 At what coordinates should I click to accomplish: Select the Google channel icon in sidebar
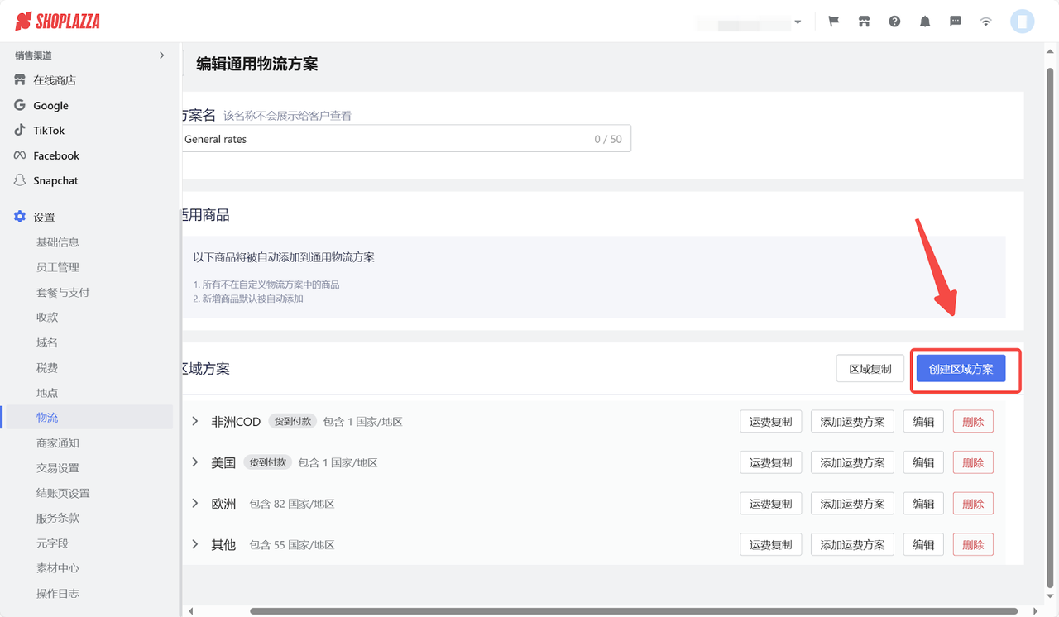click(20, 105)
